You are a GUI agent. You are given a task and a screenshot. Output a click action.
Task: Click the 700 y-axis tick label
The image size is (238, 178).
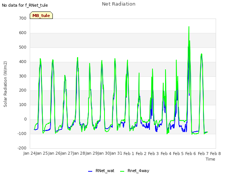pyautogui.click(x=23, y=18)
